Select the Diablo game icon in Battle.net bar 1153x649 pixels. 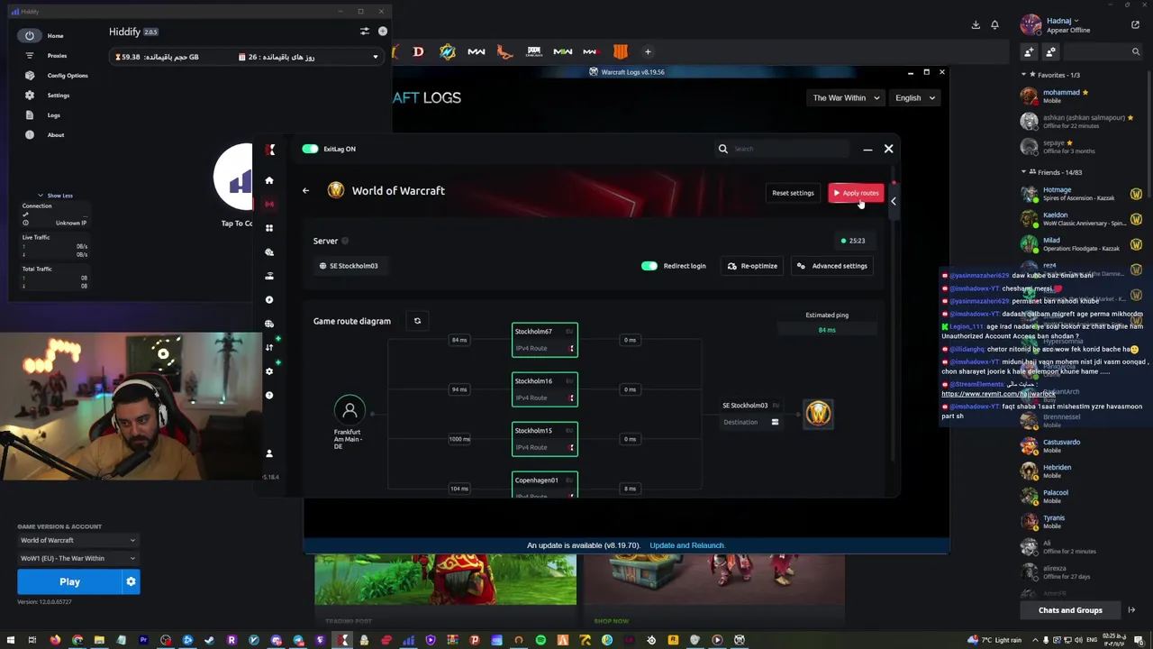418,51
